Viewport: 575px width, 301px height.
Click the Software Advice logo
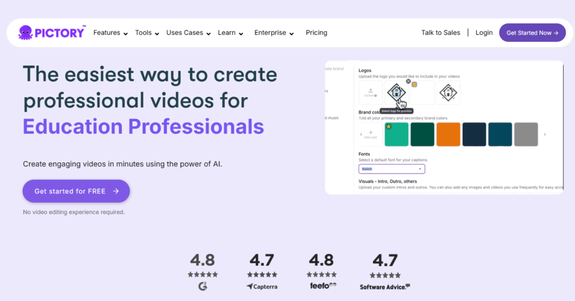[385, 287]
